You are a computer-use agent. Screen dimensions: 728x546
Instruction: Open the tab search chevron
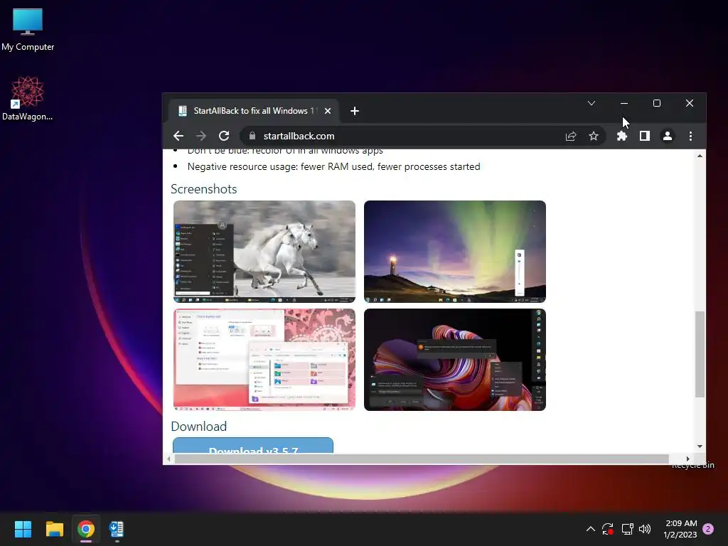click(x=591, y=103)
